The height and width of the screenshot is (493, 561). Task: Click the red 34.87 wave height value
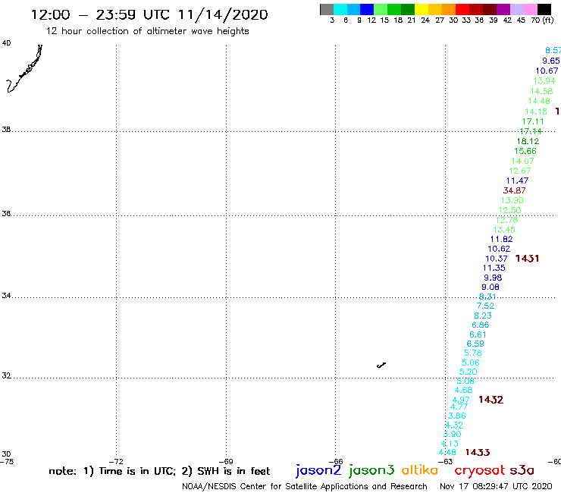[x=514, y=190]
